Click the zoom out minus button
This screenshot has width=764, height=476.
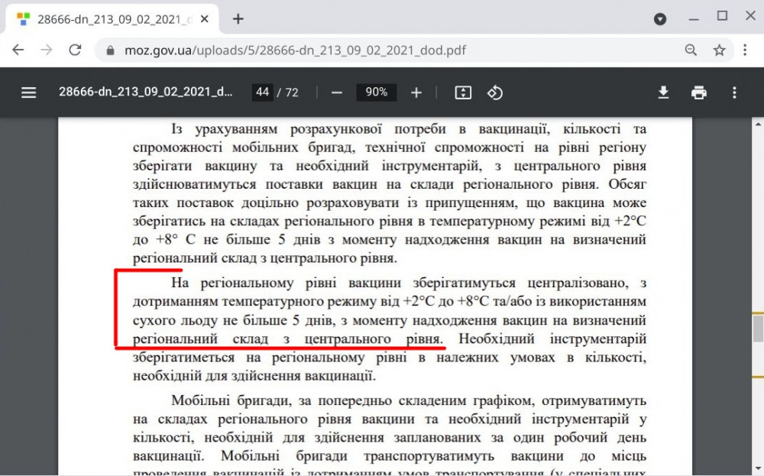[337, 92]
